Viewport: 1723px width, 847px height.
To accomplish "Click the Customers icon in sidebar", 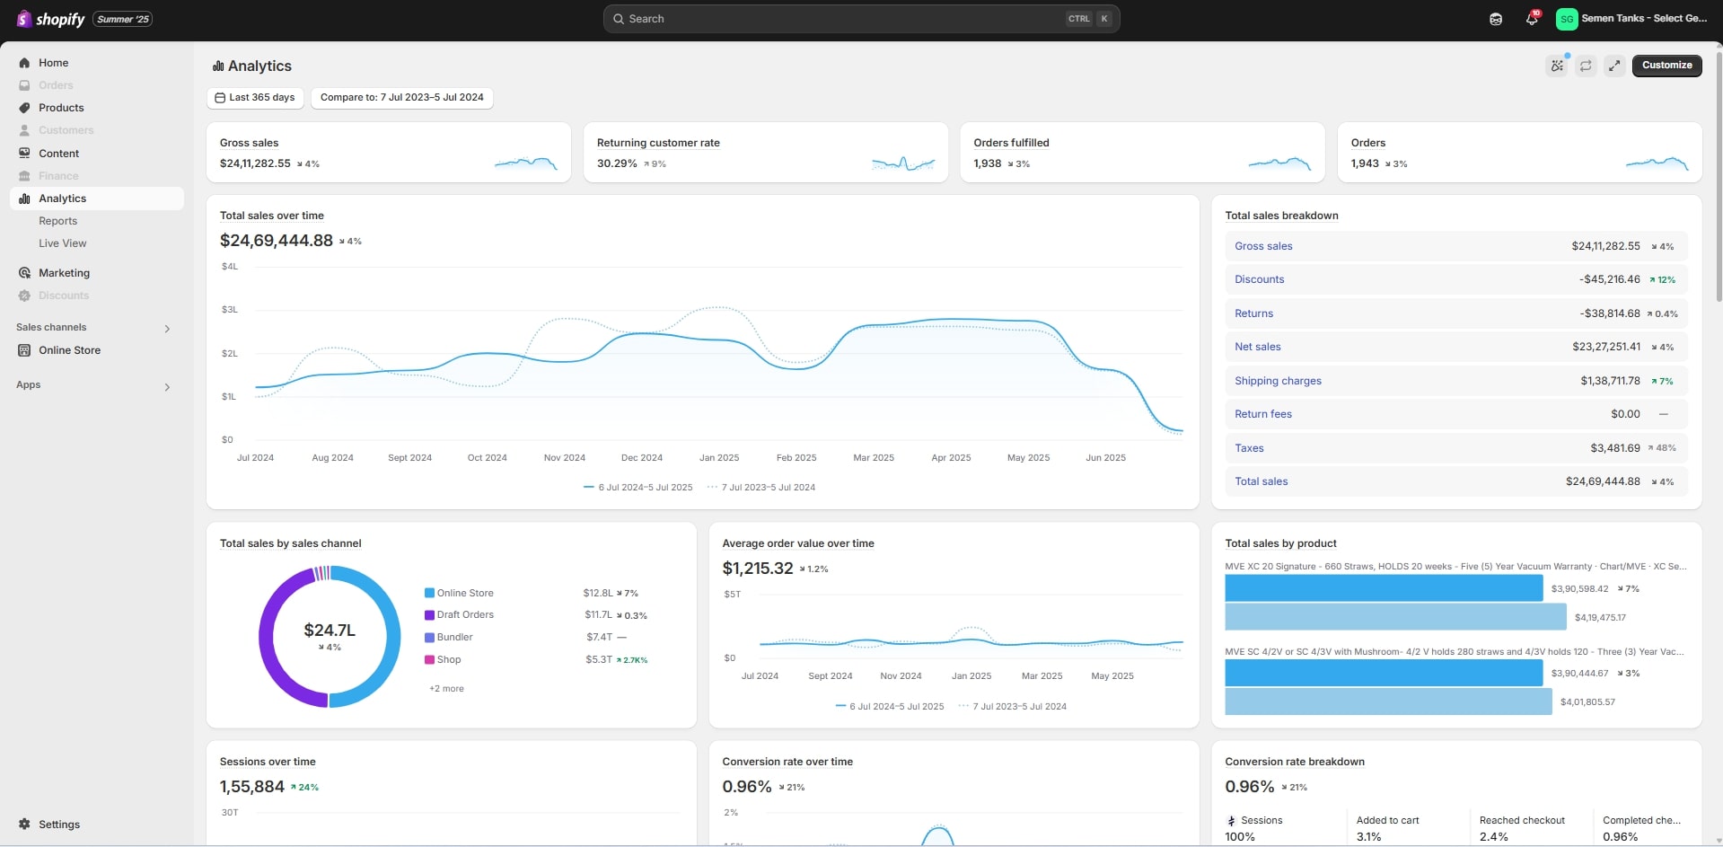I will click(24, 130).
